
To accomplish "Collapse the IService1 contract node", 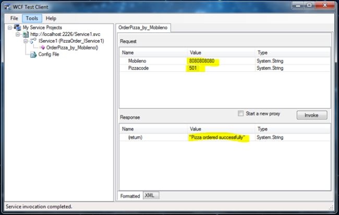I will [26, 41].
